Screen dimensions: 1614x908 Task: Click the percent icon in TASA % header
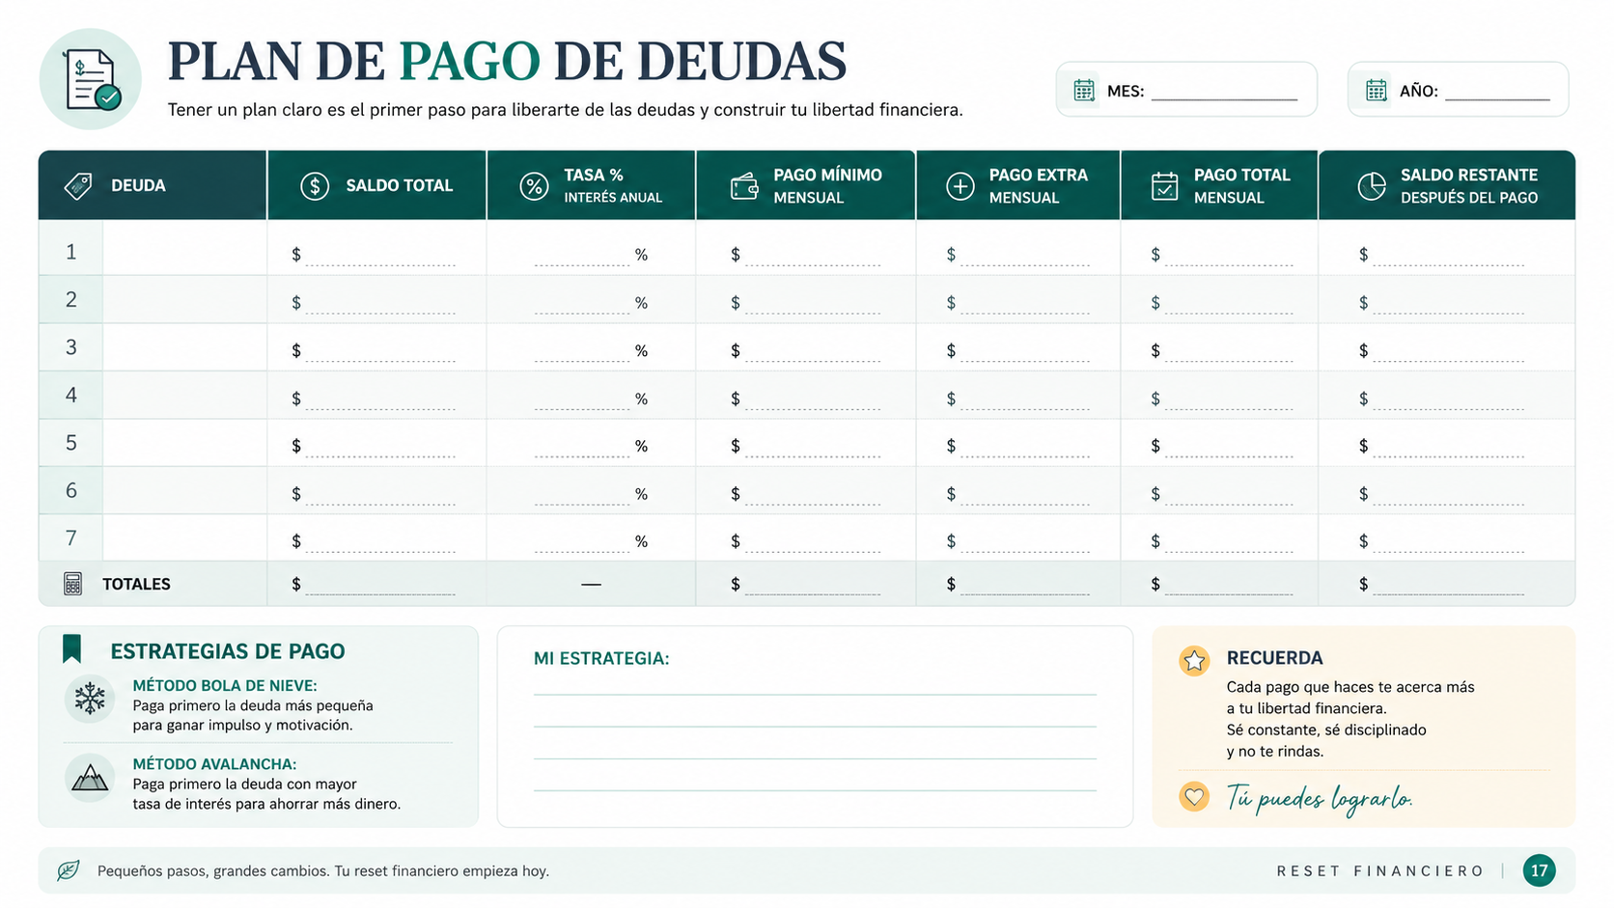534,185
